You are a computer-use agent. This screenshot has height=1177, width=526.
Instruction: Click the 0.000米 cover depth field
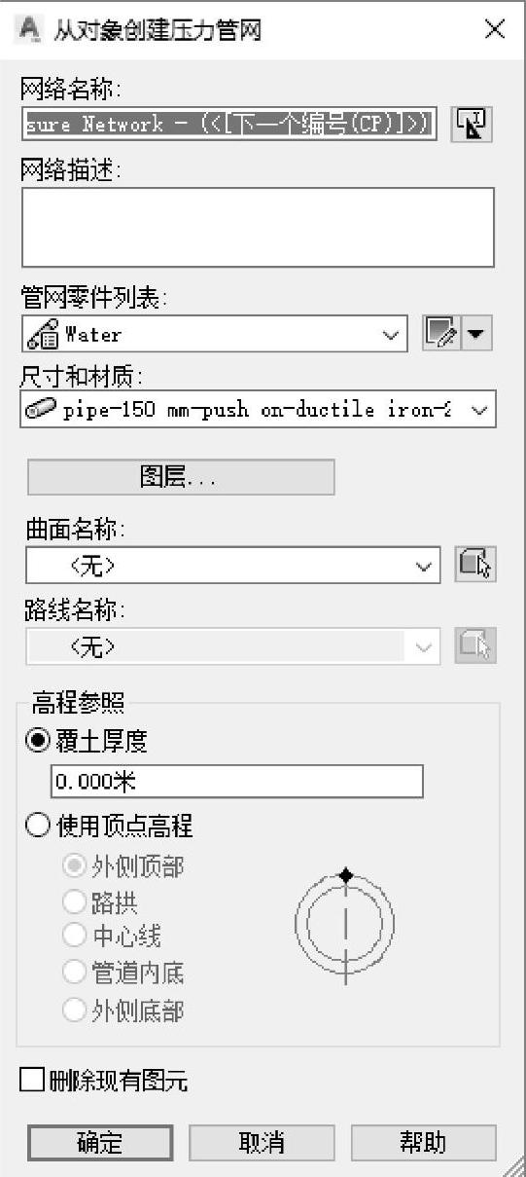coord(236,782)
